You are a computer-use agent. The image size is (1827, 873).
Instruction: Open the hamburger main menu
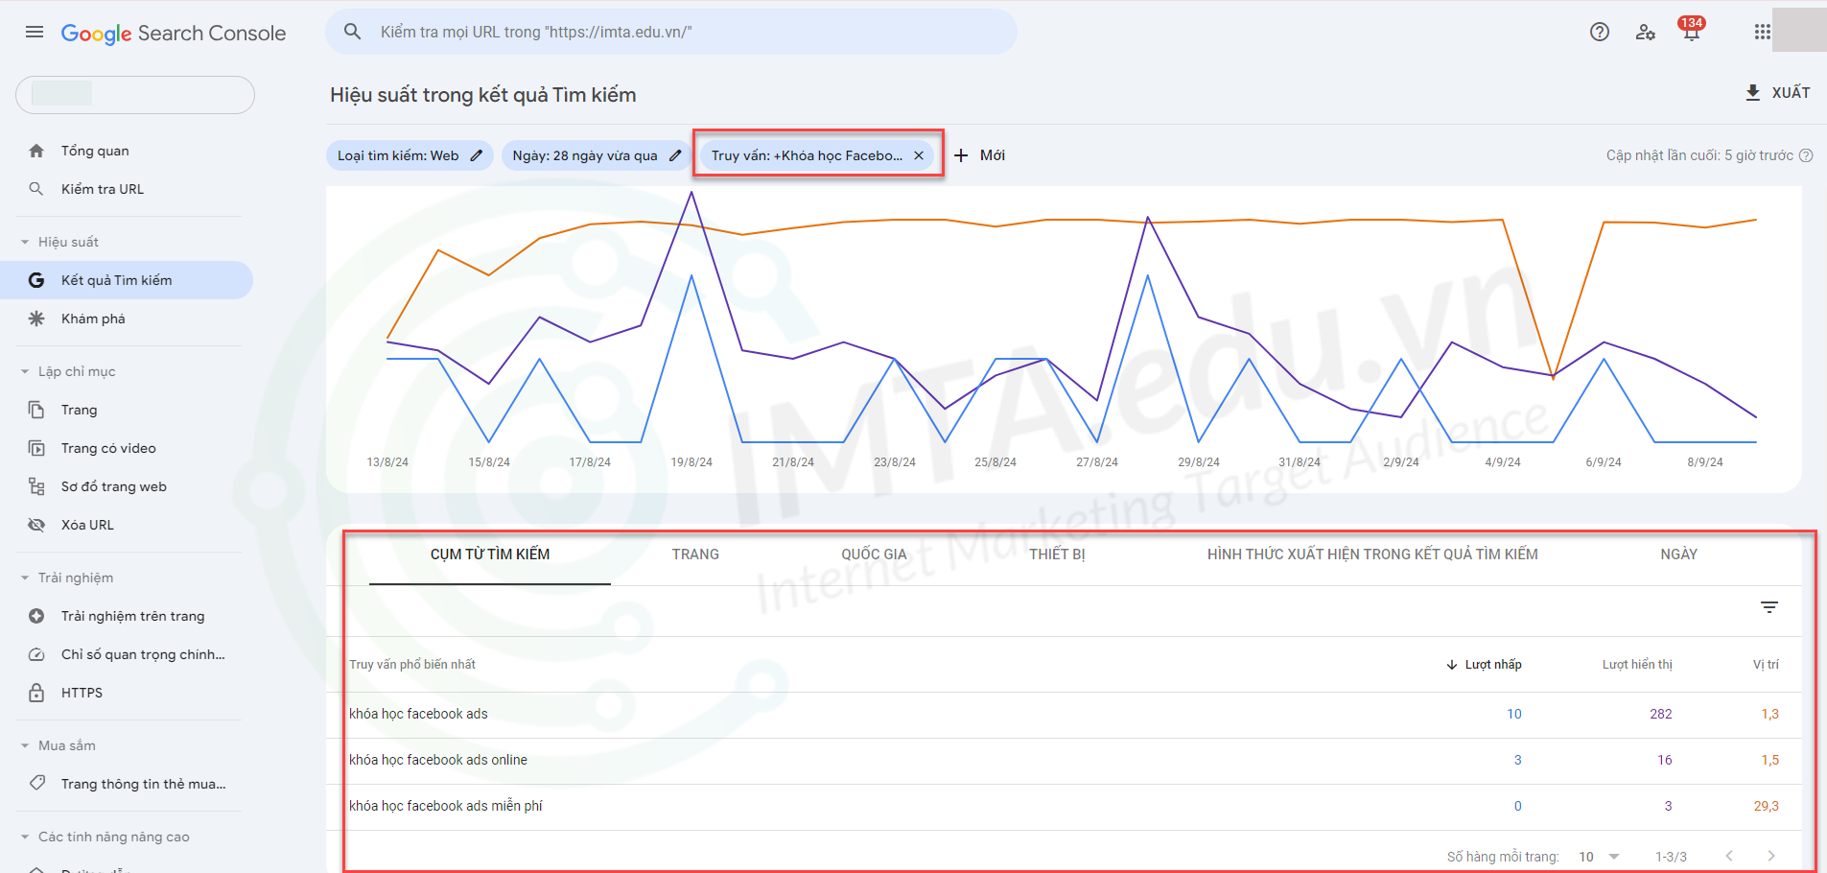tap(35, 32)
